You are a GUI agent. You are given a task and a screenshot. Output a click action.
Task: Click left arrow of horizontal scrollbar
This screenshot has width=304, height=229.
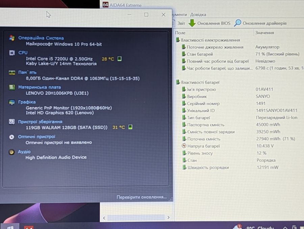(104, 218)
